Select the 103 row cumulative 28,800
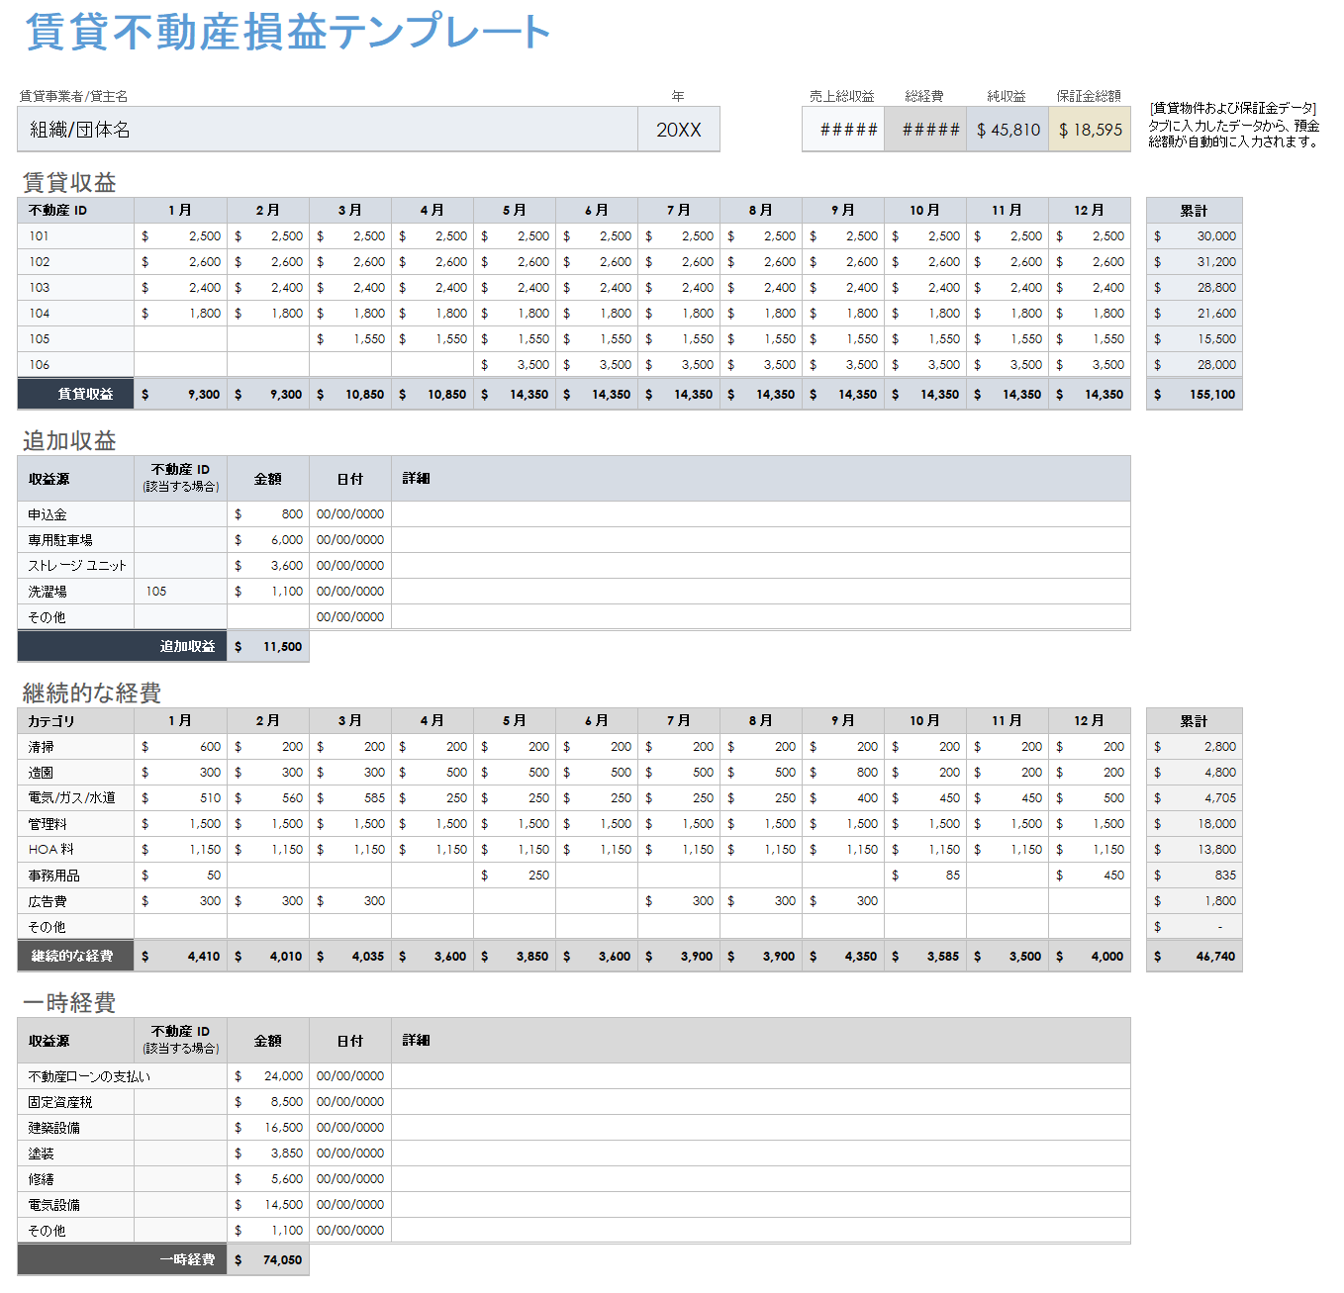The height and width of the screenshot is (1293, 1344). 1195,288
